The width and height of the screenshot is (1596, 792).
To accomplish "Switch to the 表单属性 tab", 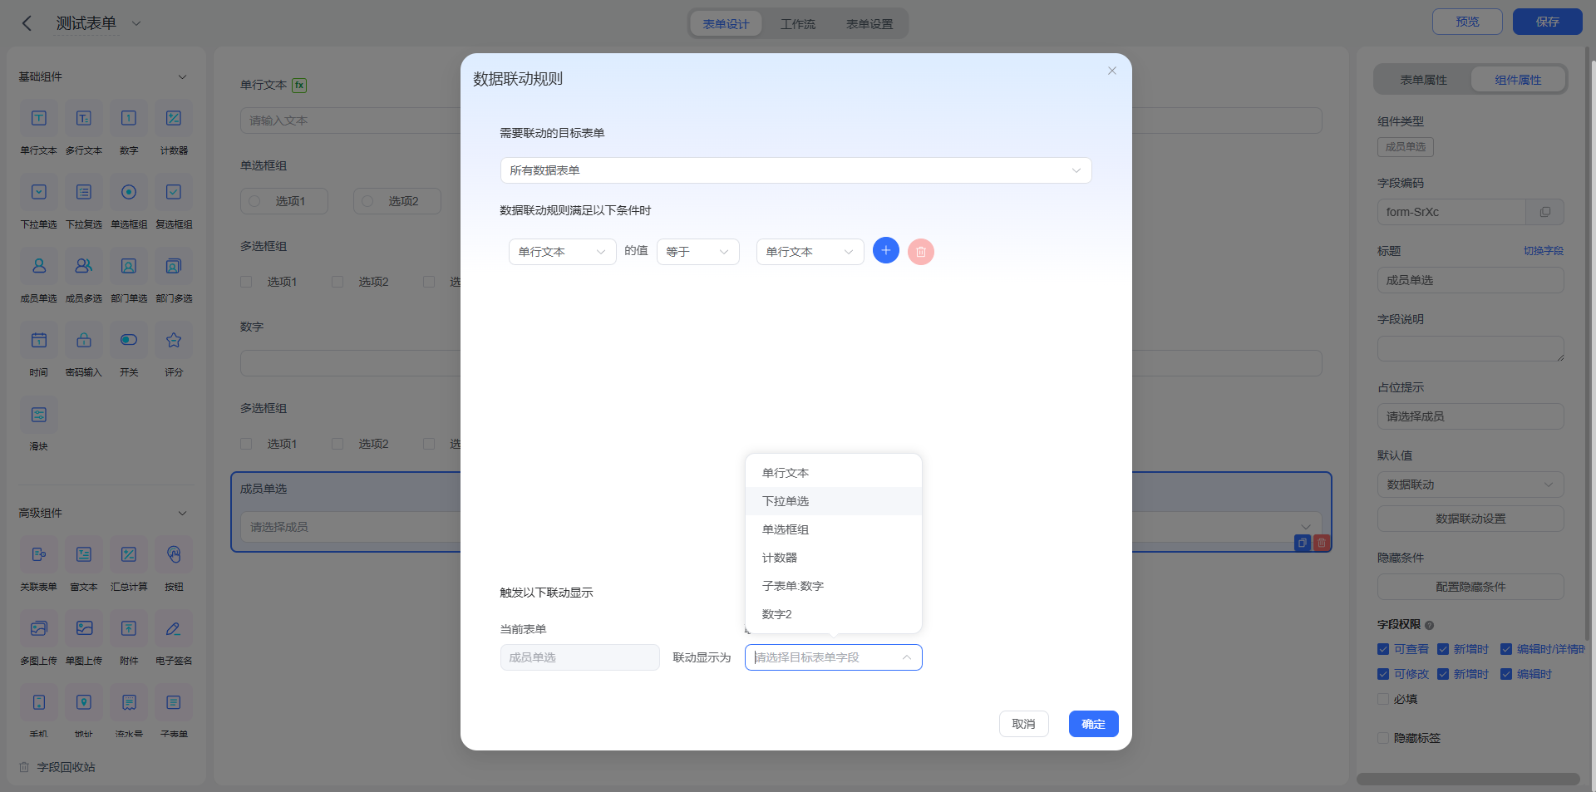I will point(1423,80).
